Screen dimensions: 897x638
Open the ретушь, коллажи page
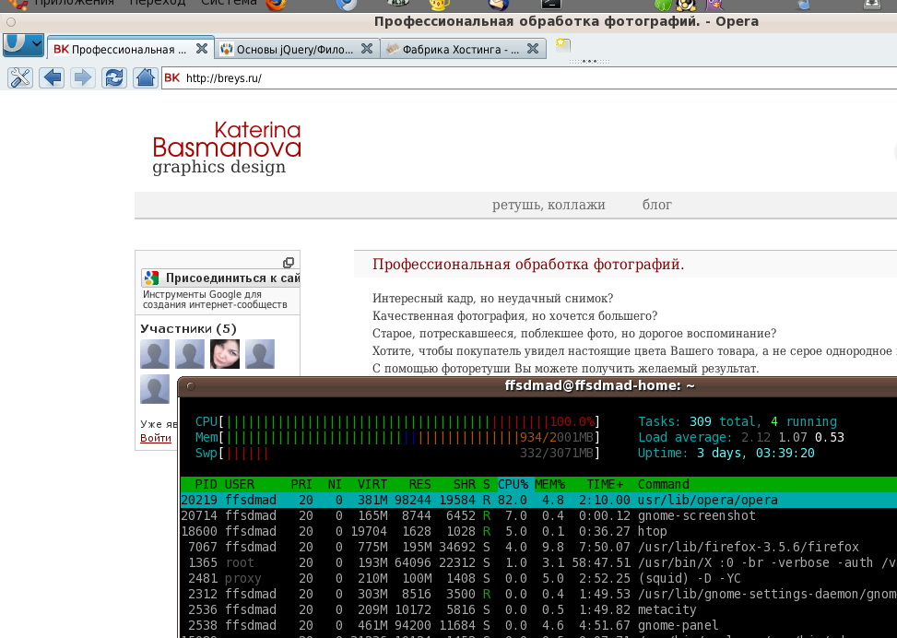click(x=549, y=205)
